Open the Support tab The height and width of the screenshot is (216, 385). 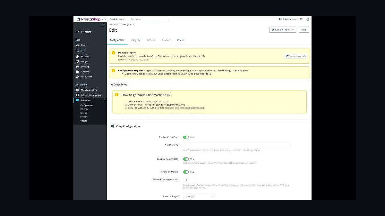tap(166, 40)
